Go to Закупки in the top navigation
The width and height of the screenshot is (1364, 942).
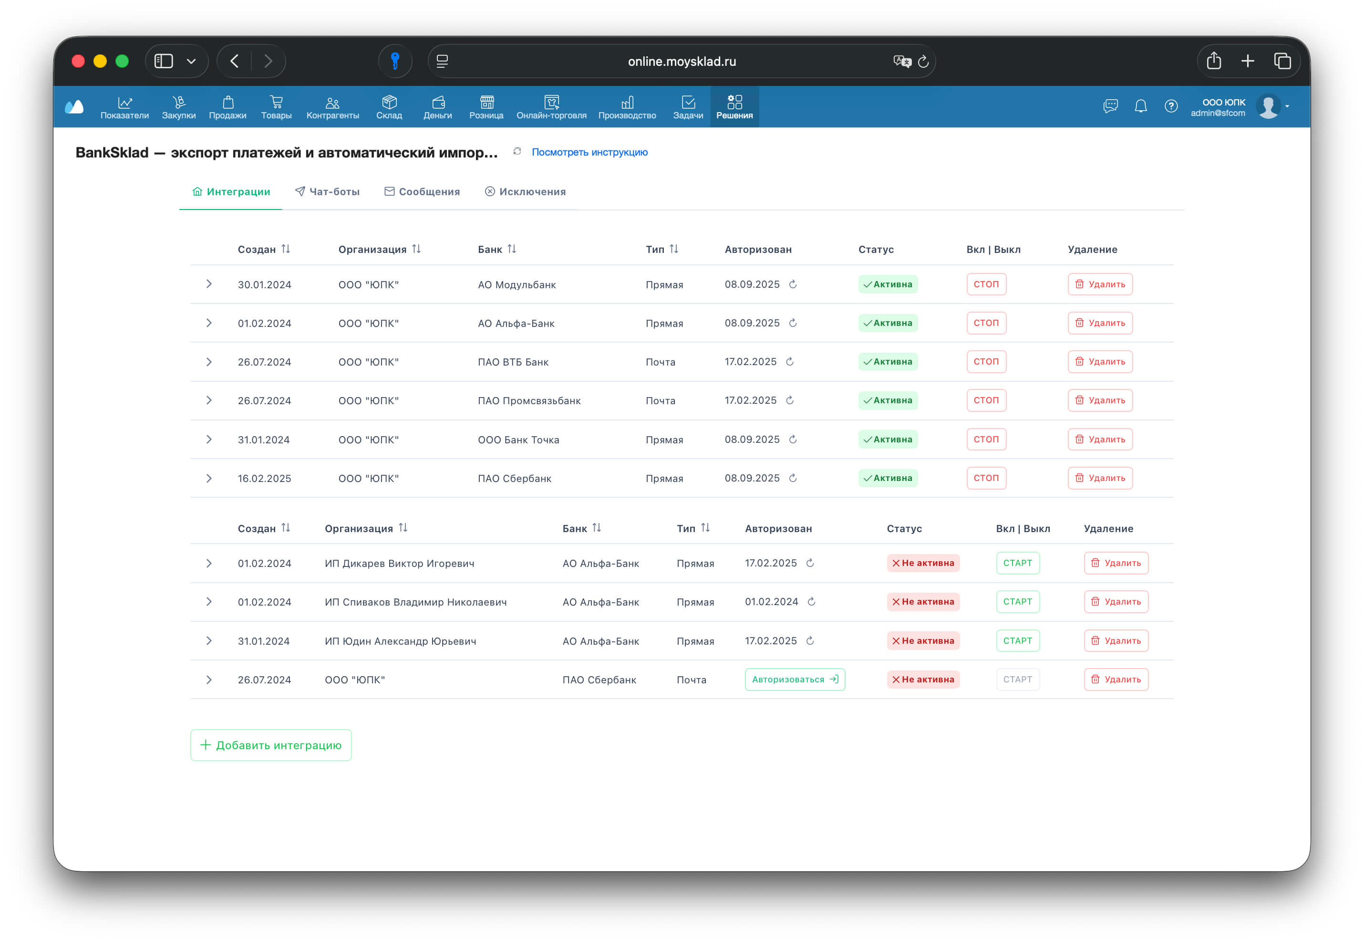pyautogui.click(x=179, y=107)
